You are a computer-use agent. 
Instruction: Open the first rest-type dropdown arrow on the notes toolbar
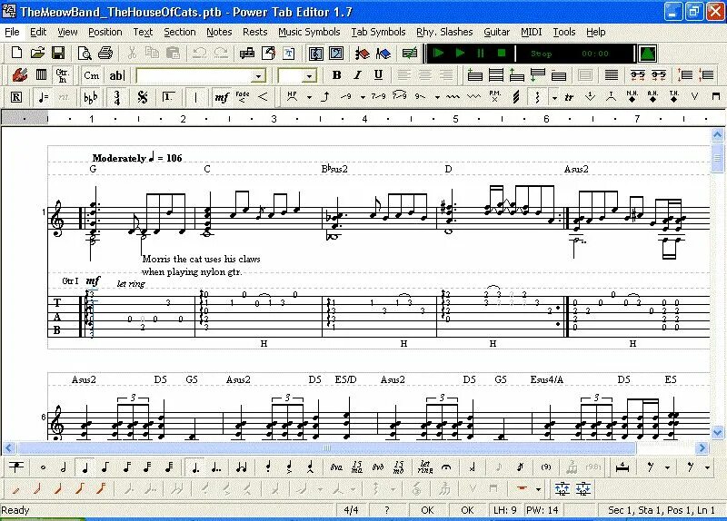667,467
